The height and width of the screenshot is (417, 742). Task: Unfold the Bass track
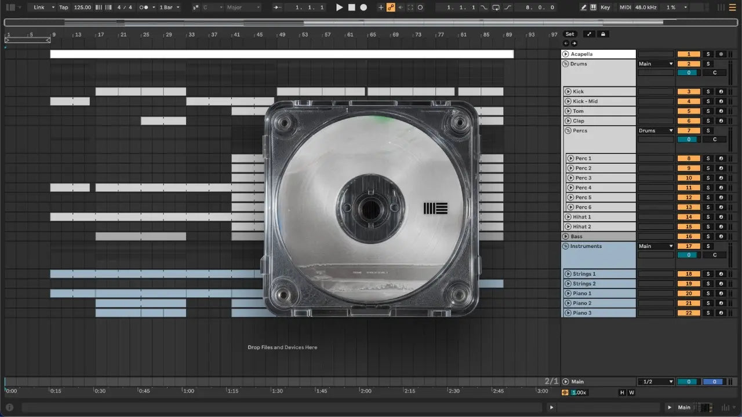[x=565, y=236]
